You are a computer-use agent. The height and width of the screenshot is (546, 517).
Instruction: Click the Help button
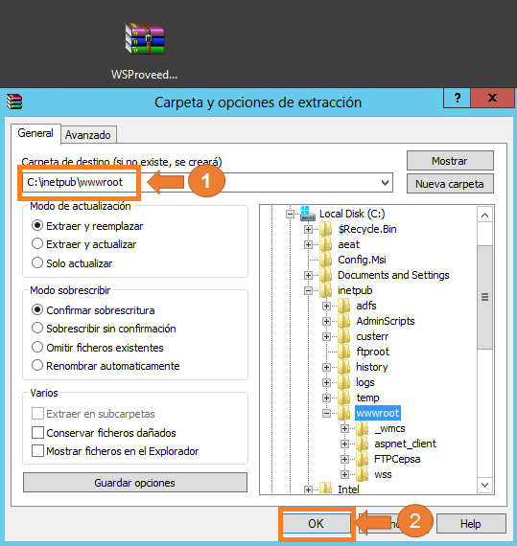click(471, 524)
